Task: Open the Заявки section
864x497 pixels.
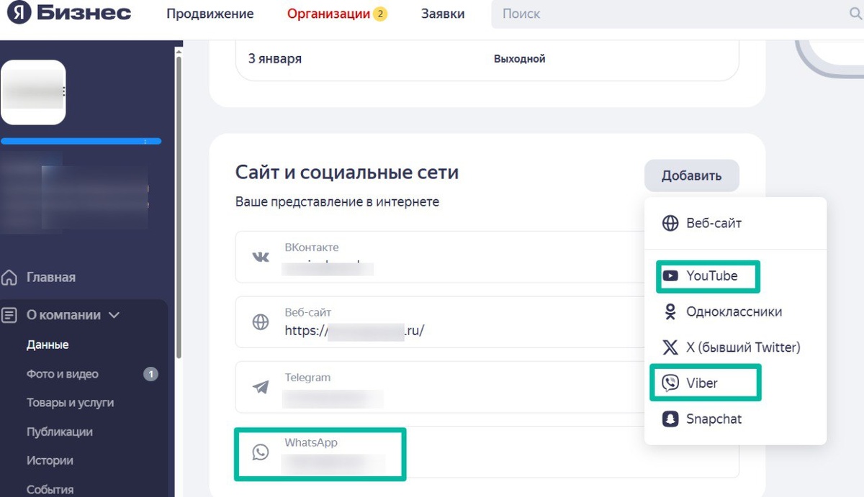Action: 443,14
